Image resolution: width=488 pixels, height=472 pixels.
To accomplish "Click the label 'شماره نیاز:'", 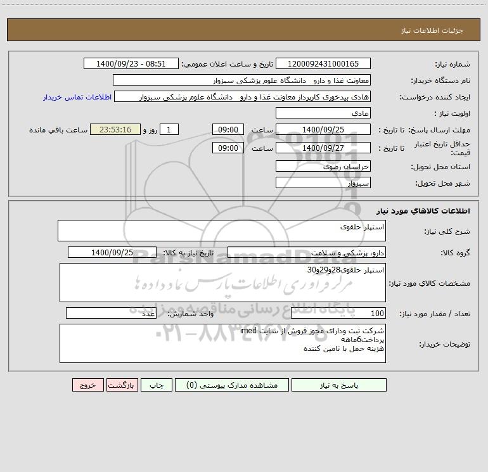I will pos(453,65).
